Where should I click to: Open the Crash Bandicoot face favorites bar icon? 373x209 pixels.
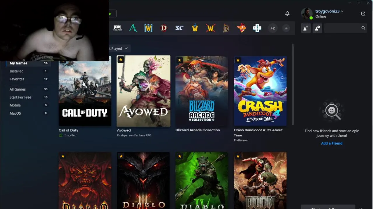click(x=242, y=28)
